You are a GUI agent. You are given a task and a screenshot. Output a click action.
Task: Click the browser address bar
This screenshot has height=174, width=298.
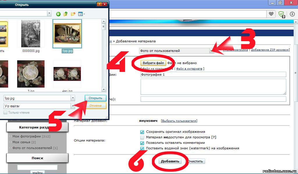point(187,14)
